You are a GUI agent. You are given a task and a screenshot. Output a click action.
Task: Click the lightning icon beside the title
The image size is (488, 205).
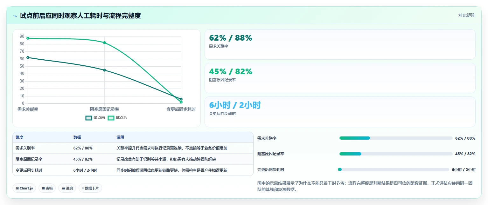pos(15,16)
